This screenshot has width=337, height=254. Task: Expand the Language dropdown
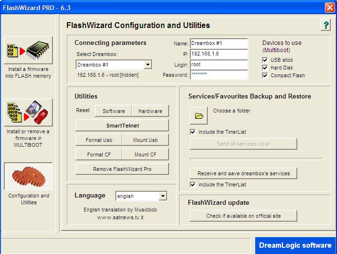click(163, 196)
